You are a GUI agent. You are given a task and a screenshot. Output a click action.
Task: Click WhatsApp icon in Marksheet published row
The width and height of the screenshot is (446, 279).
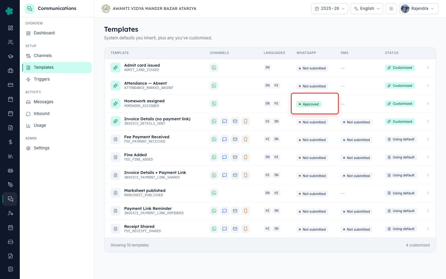(214, 193)
